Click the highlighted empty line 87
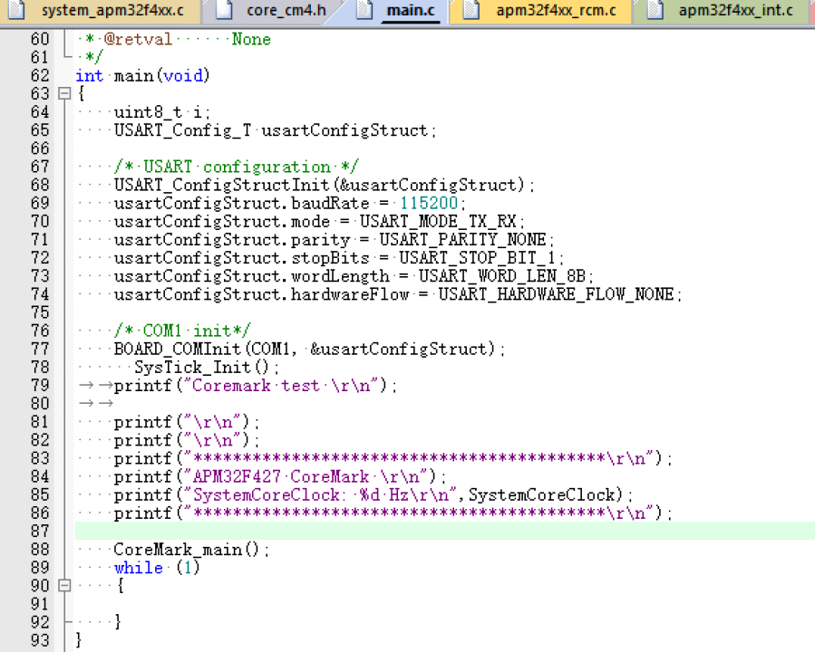This screenshot has height=652, width=815. coord(272,531)
